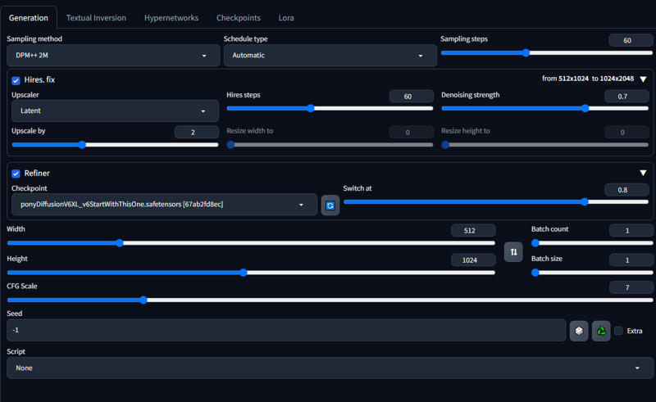Switch to the Checkpoints tab

[238, 17]
